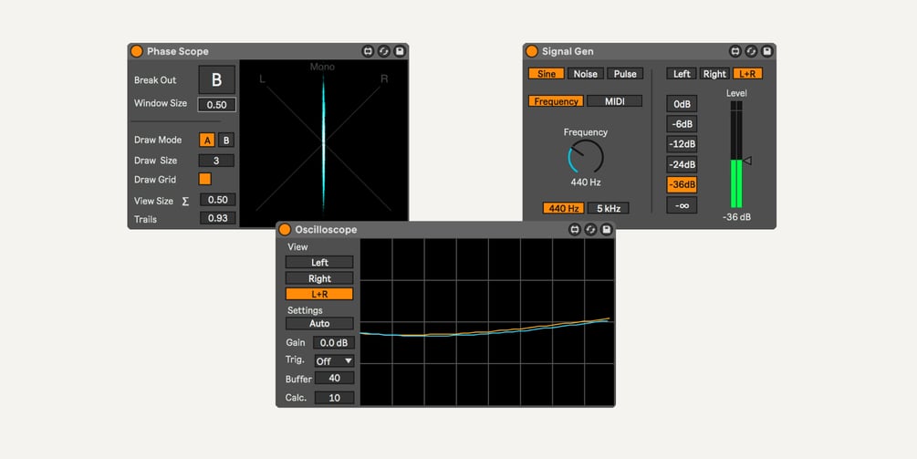Click Signal Gen save preset disk icon
The image size is (917, 459).
click(767, 51)
